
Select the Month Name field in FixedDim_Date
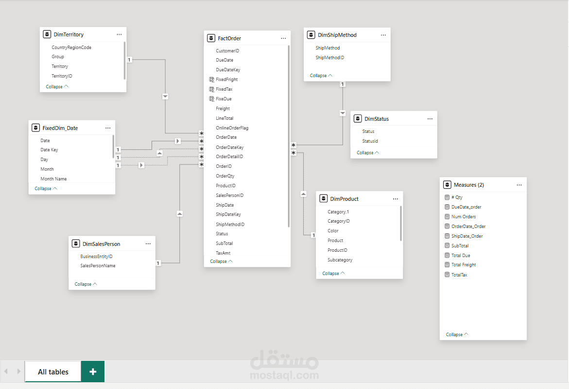tap(54, 179)
